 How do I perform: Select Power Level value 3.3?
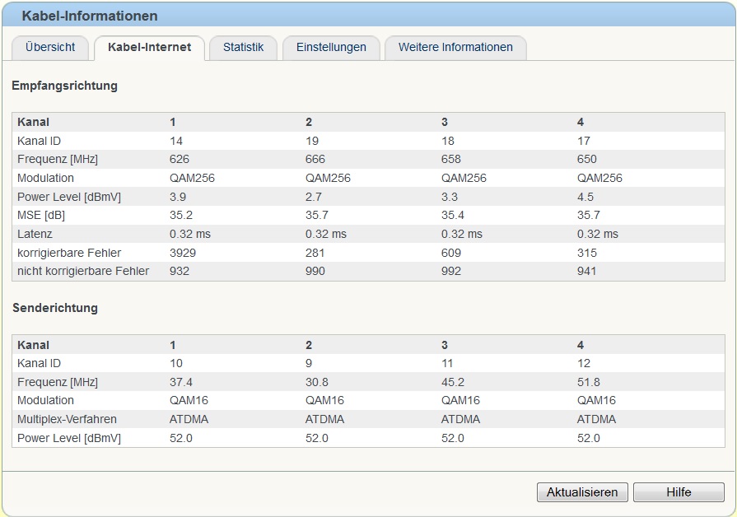click(x=450, y=197)
